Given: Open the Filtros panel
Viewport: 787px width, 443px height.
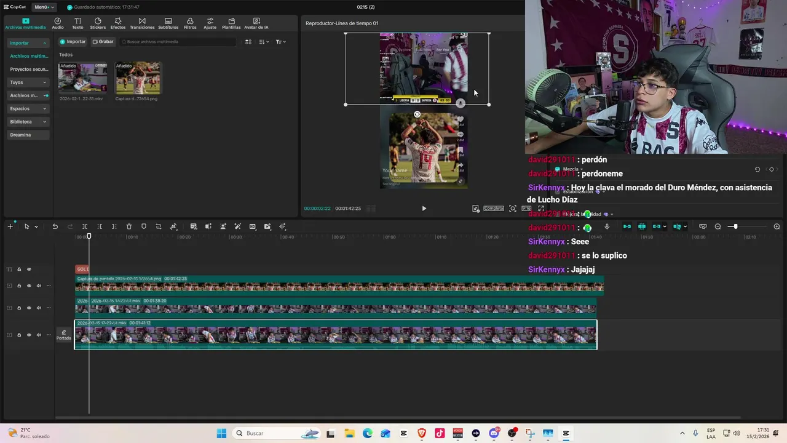Looking at the screenshot, I should [190, 23].
